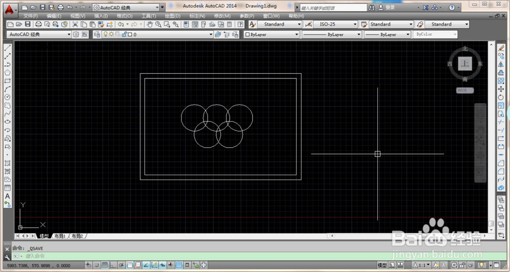Open the 视图(V) menu
Viewport: 510px width, 272px height.
[x=78, y=16]
